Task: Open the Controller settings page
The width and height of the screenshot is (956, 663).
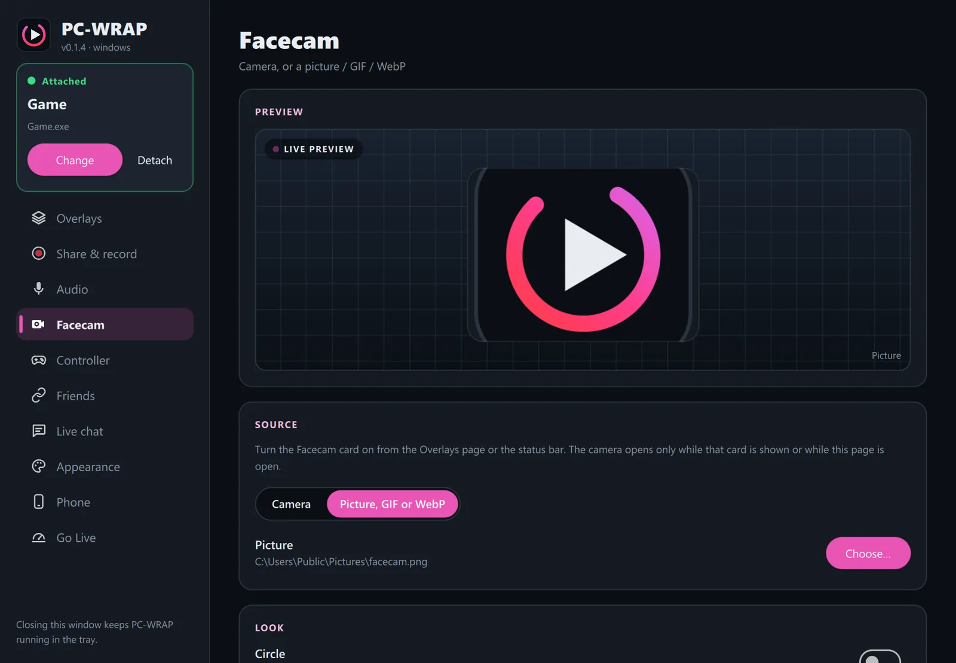Action: coord(105,361)
